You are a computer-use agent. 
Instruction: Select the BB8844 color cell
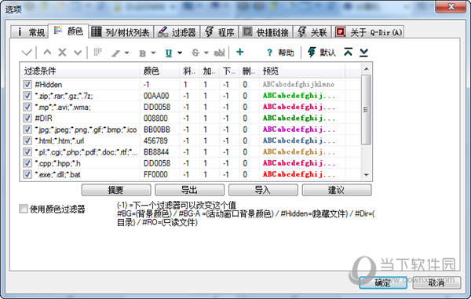click(x=156, y=152)
